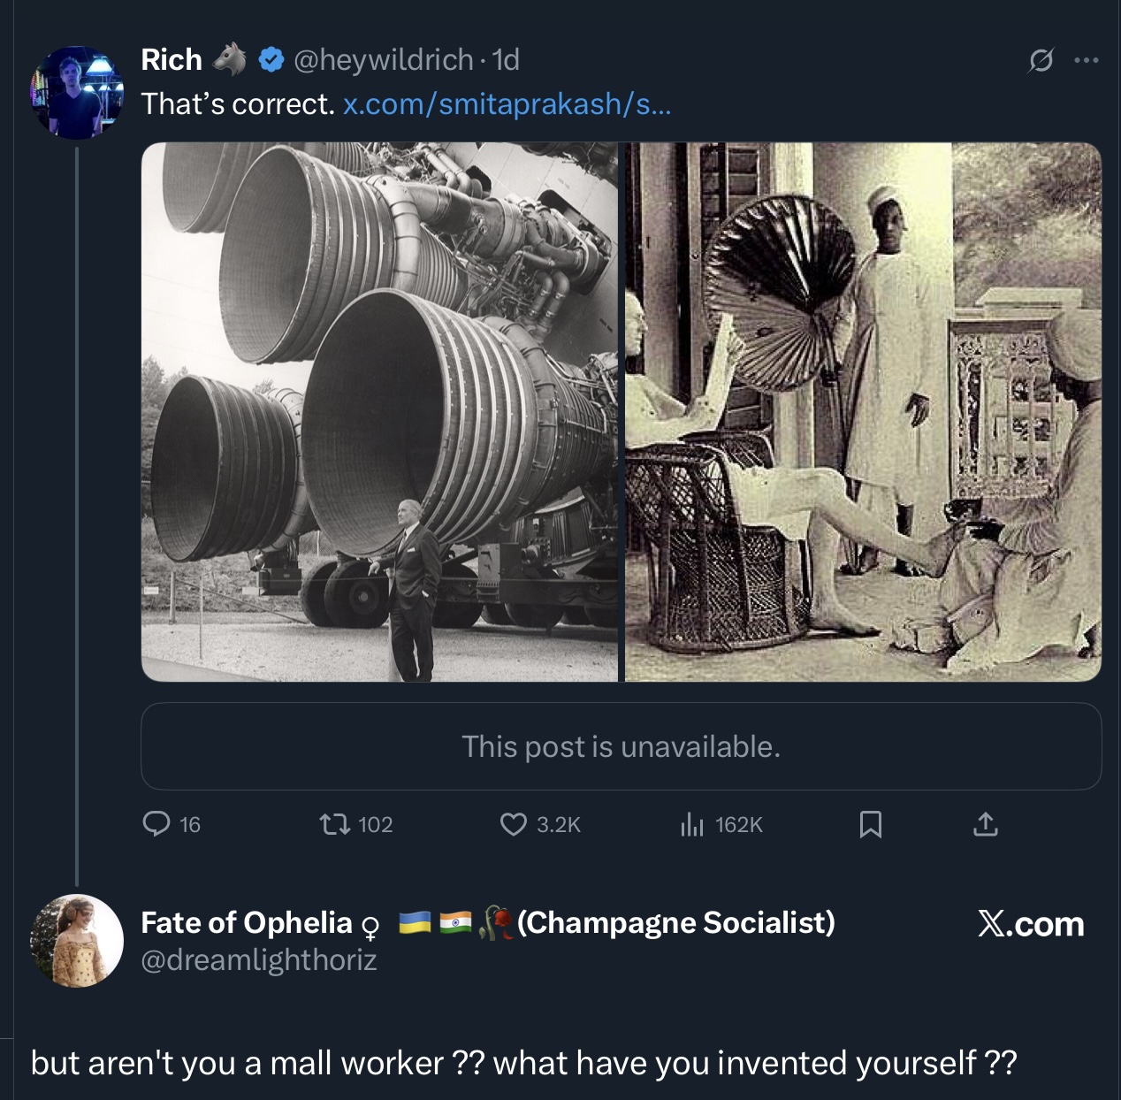
Task: Open the three-dot more options menu
Action: (1086, 60)
